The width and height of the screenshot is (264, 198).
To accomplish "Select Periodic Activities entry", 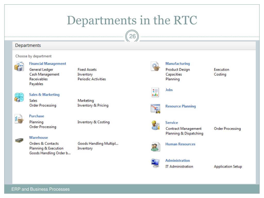I will pos(92,79).
